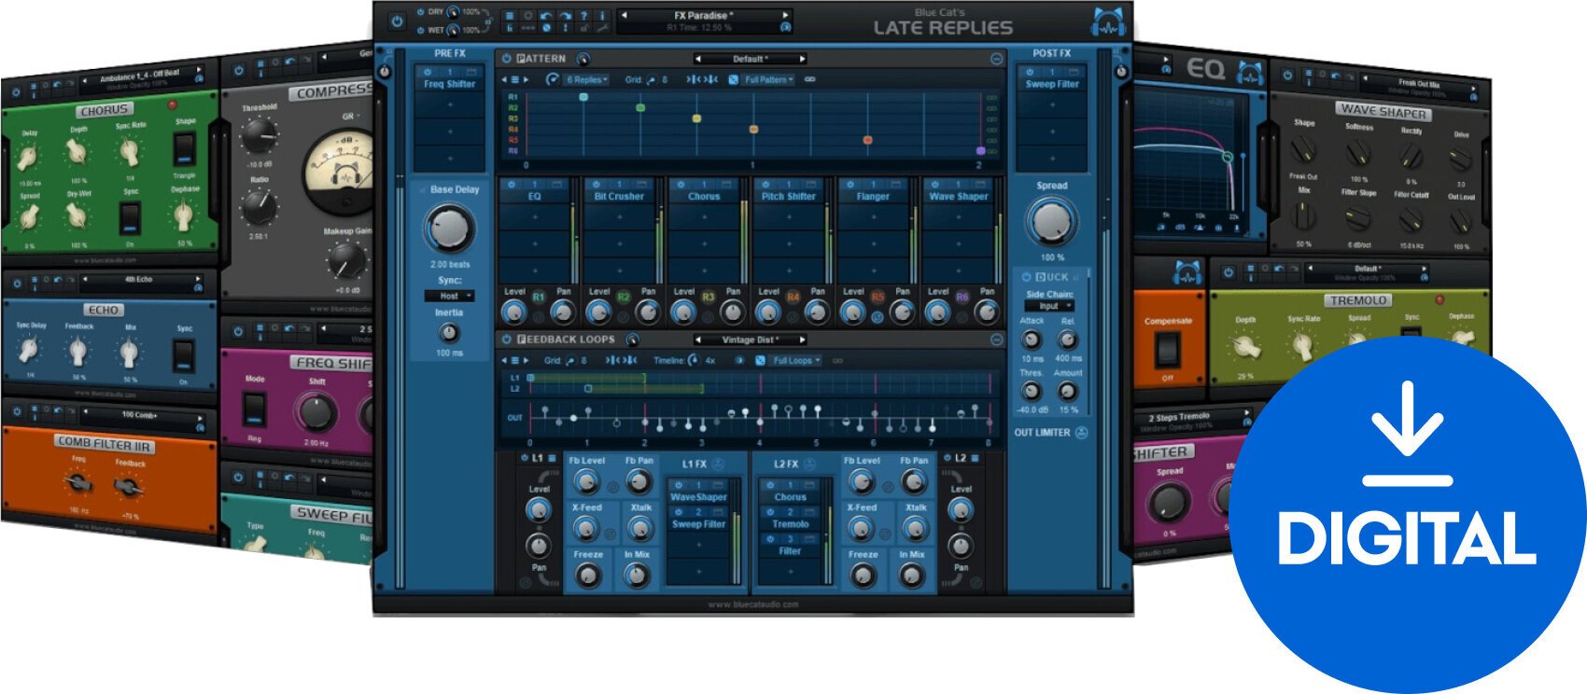The width and height of the screenshot is (1587, 694).
Task: Open the Side Chain Input dropdown
Action: click(1050, 306)
